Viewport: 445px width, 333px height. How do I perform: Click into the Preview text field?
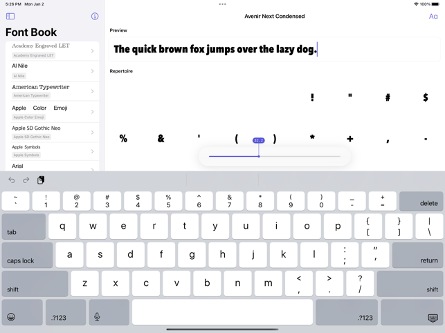(275, 49)
